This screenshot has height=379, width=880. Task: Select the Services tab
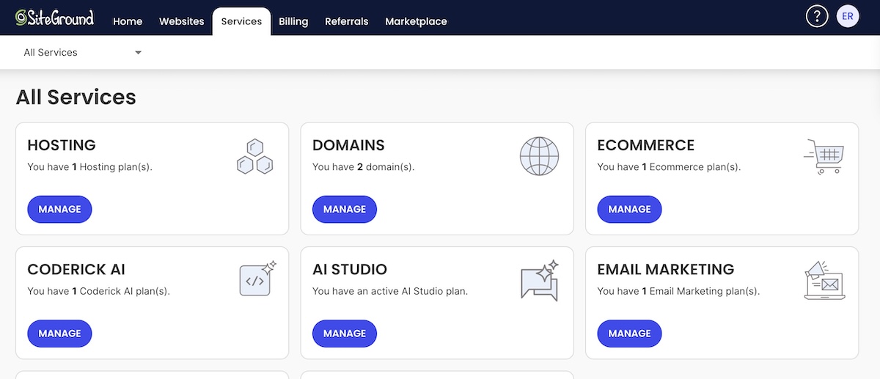click(x=241, y=21)
